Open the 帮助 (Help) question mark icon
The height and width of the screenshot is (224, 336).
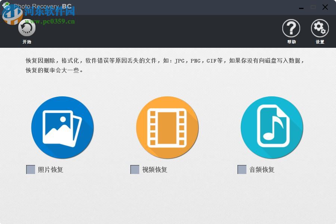(291, 28)
